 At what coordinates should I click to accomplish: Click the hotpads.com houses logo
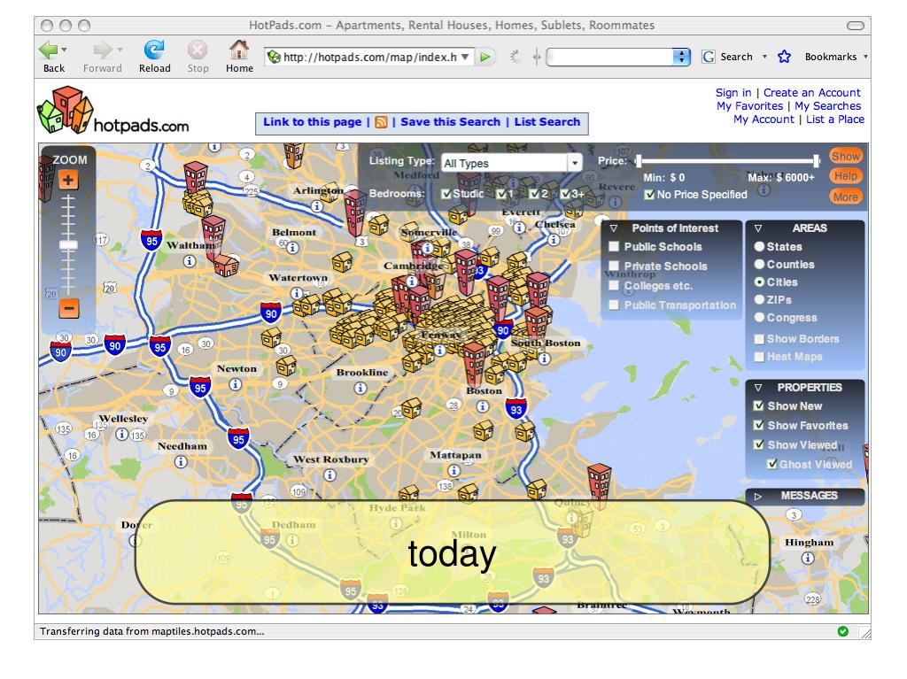pos(65,110)
